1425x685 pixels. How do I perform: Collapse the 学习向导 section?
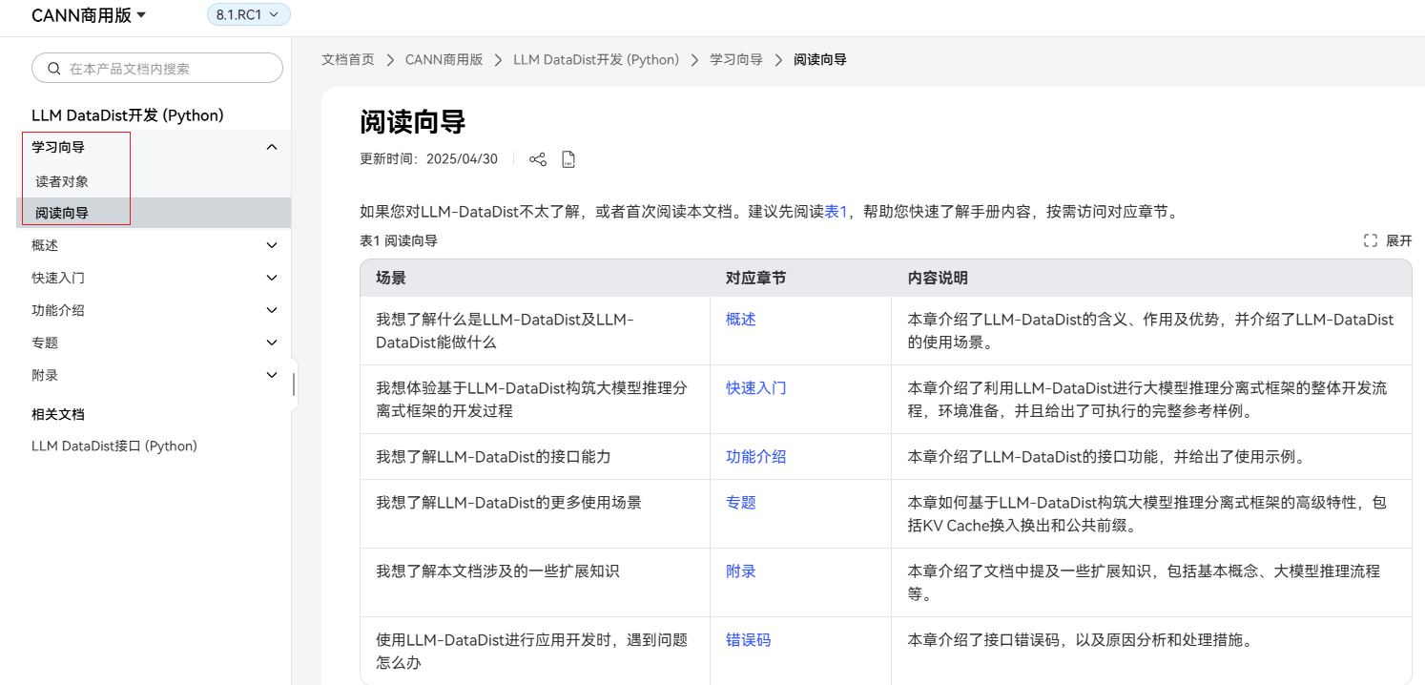coord(272,147)
